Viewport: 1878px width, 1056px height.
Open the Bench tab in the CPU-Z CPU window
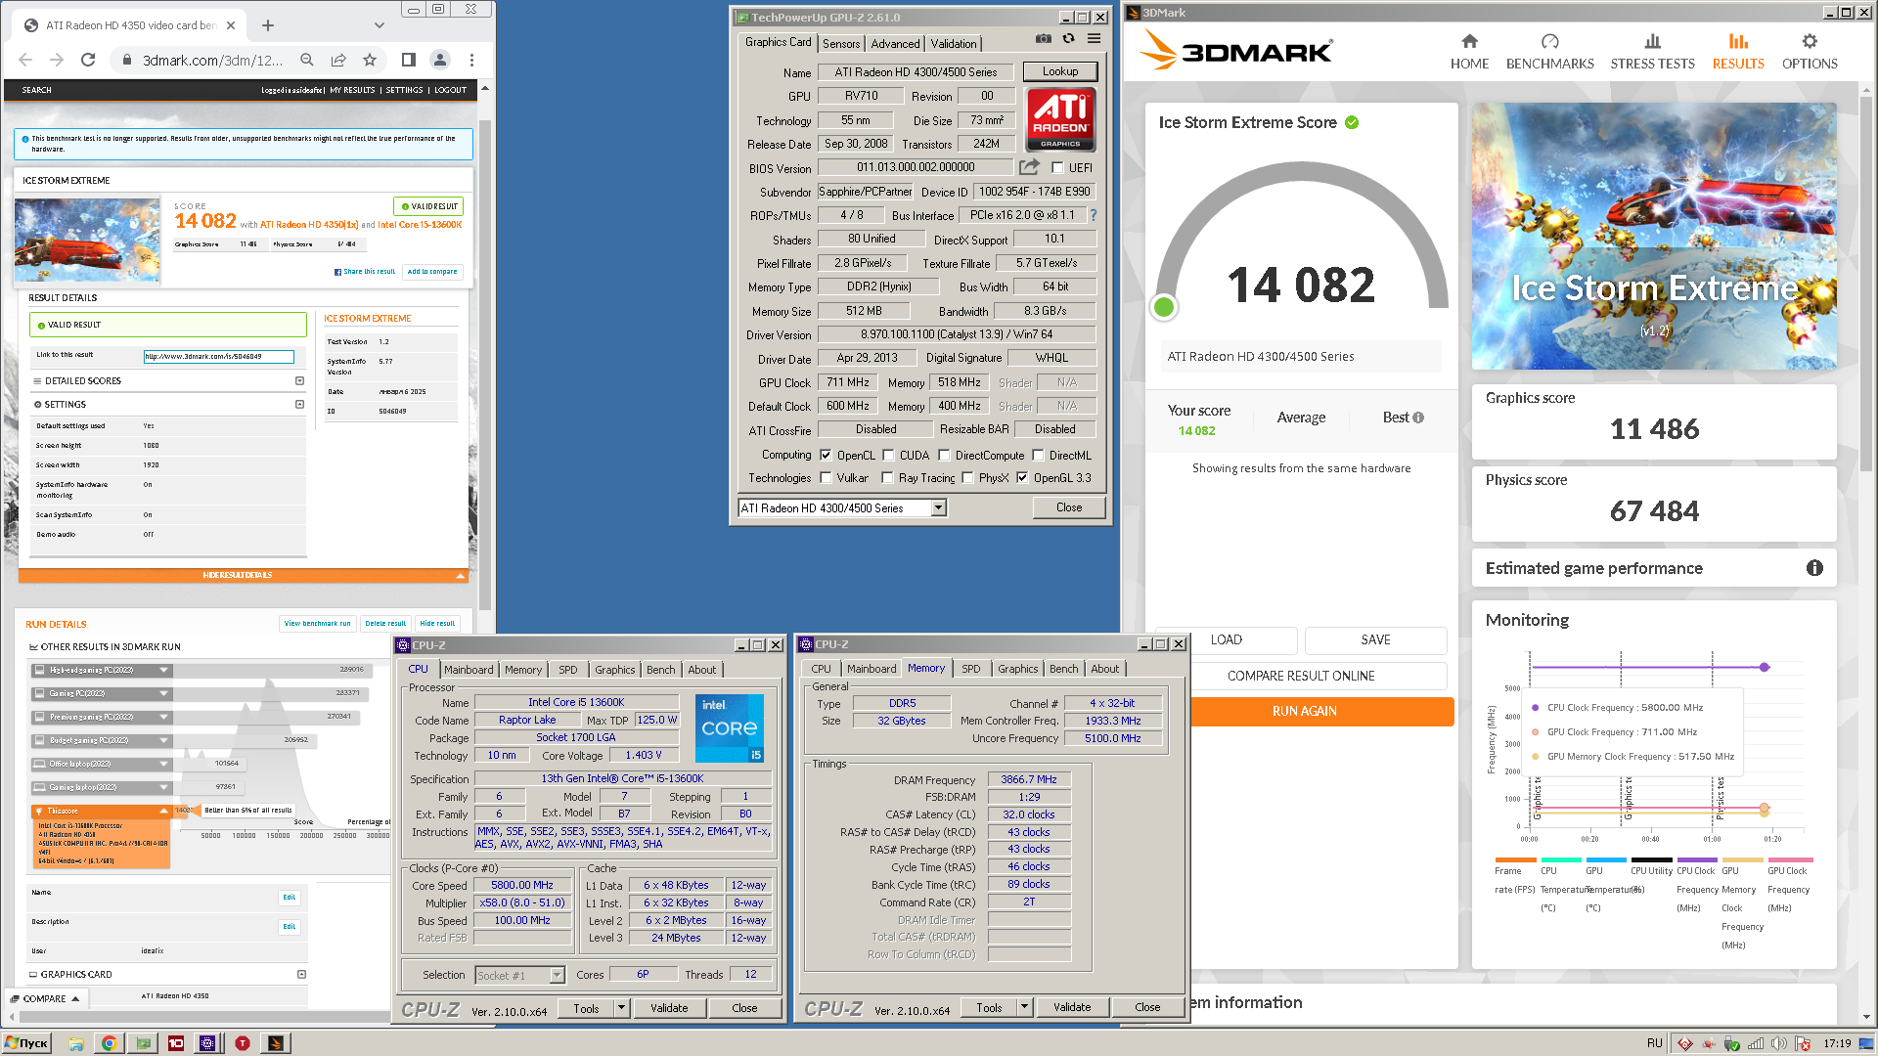coord(660,670)
